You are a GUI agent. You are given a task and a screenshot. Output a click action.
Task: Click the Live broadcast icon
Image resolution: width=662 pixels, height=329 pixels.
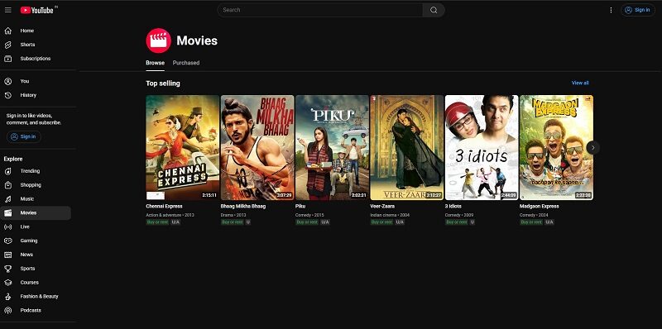(8, 227)
